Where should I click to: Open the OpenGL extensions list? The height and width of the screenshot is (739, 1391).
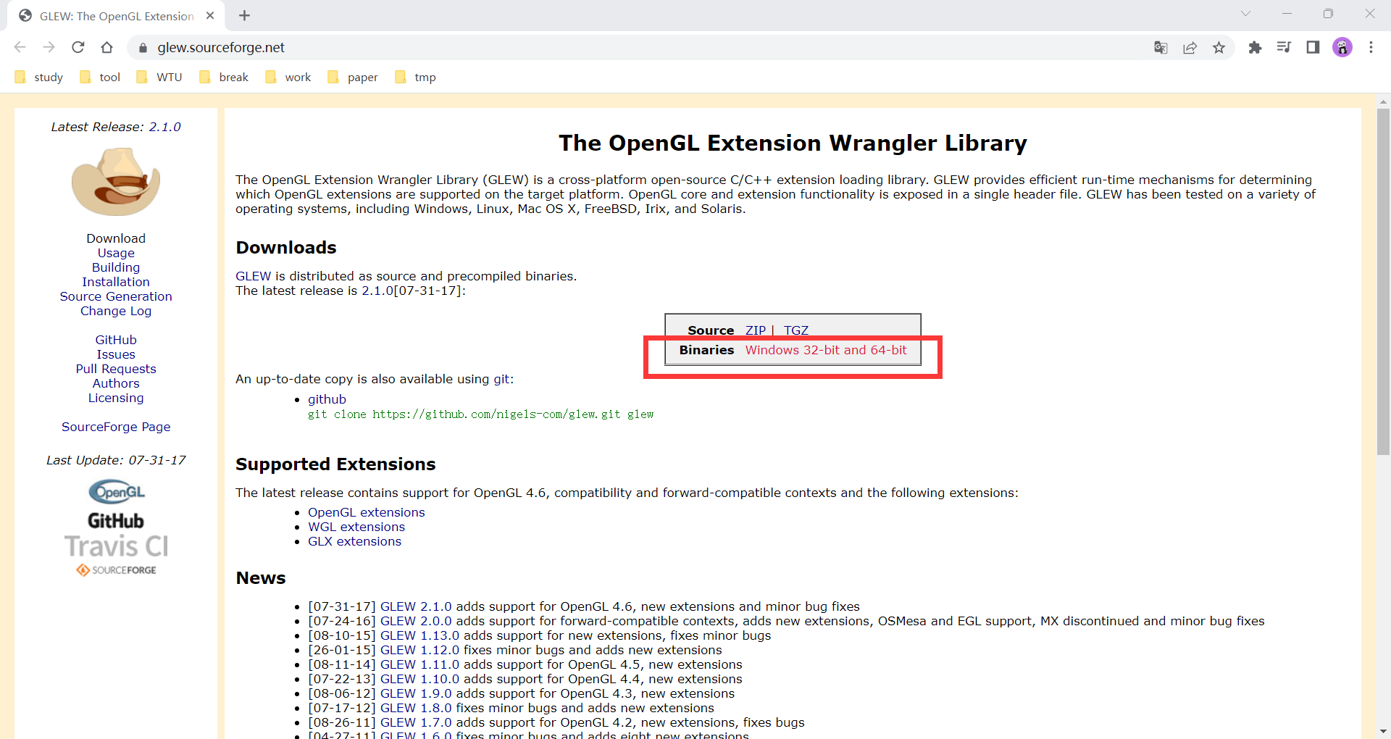[367, 512]
